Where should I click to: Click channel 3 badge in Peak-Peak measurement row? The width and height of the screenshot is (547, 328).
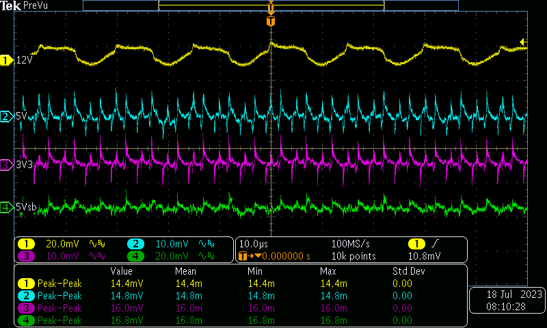coord(26,308)
